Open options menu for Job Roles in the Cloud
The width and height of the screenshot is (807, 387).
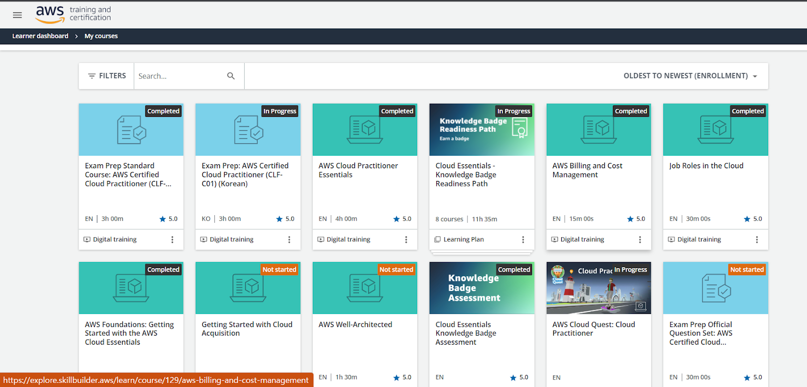[757, 240]
